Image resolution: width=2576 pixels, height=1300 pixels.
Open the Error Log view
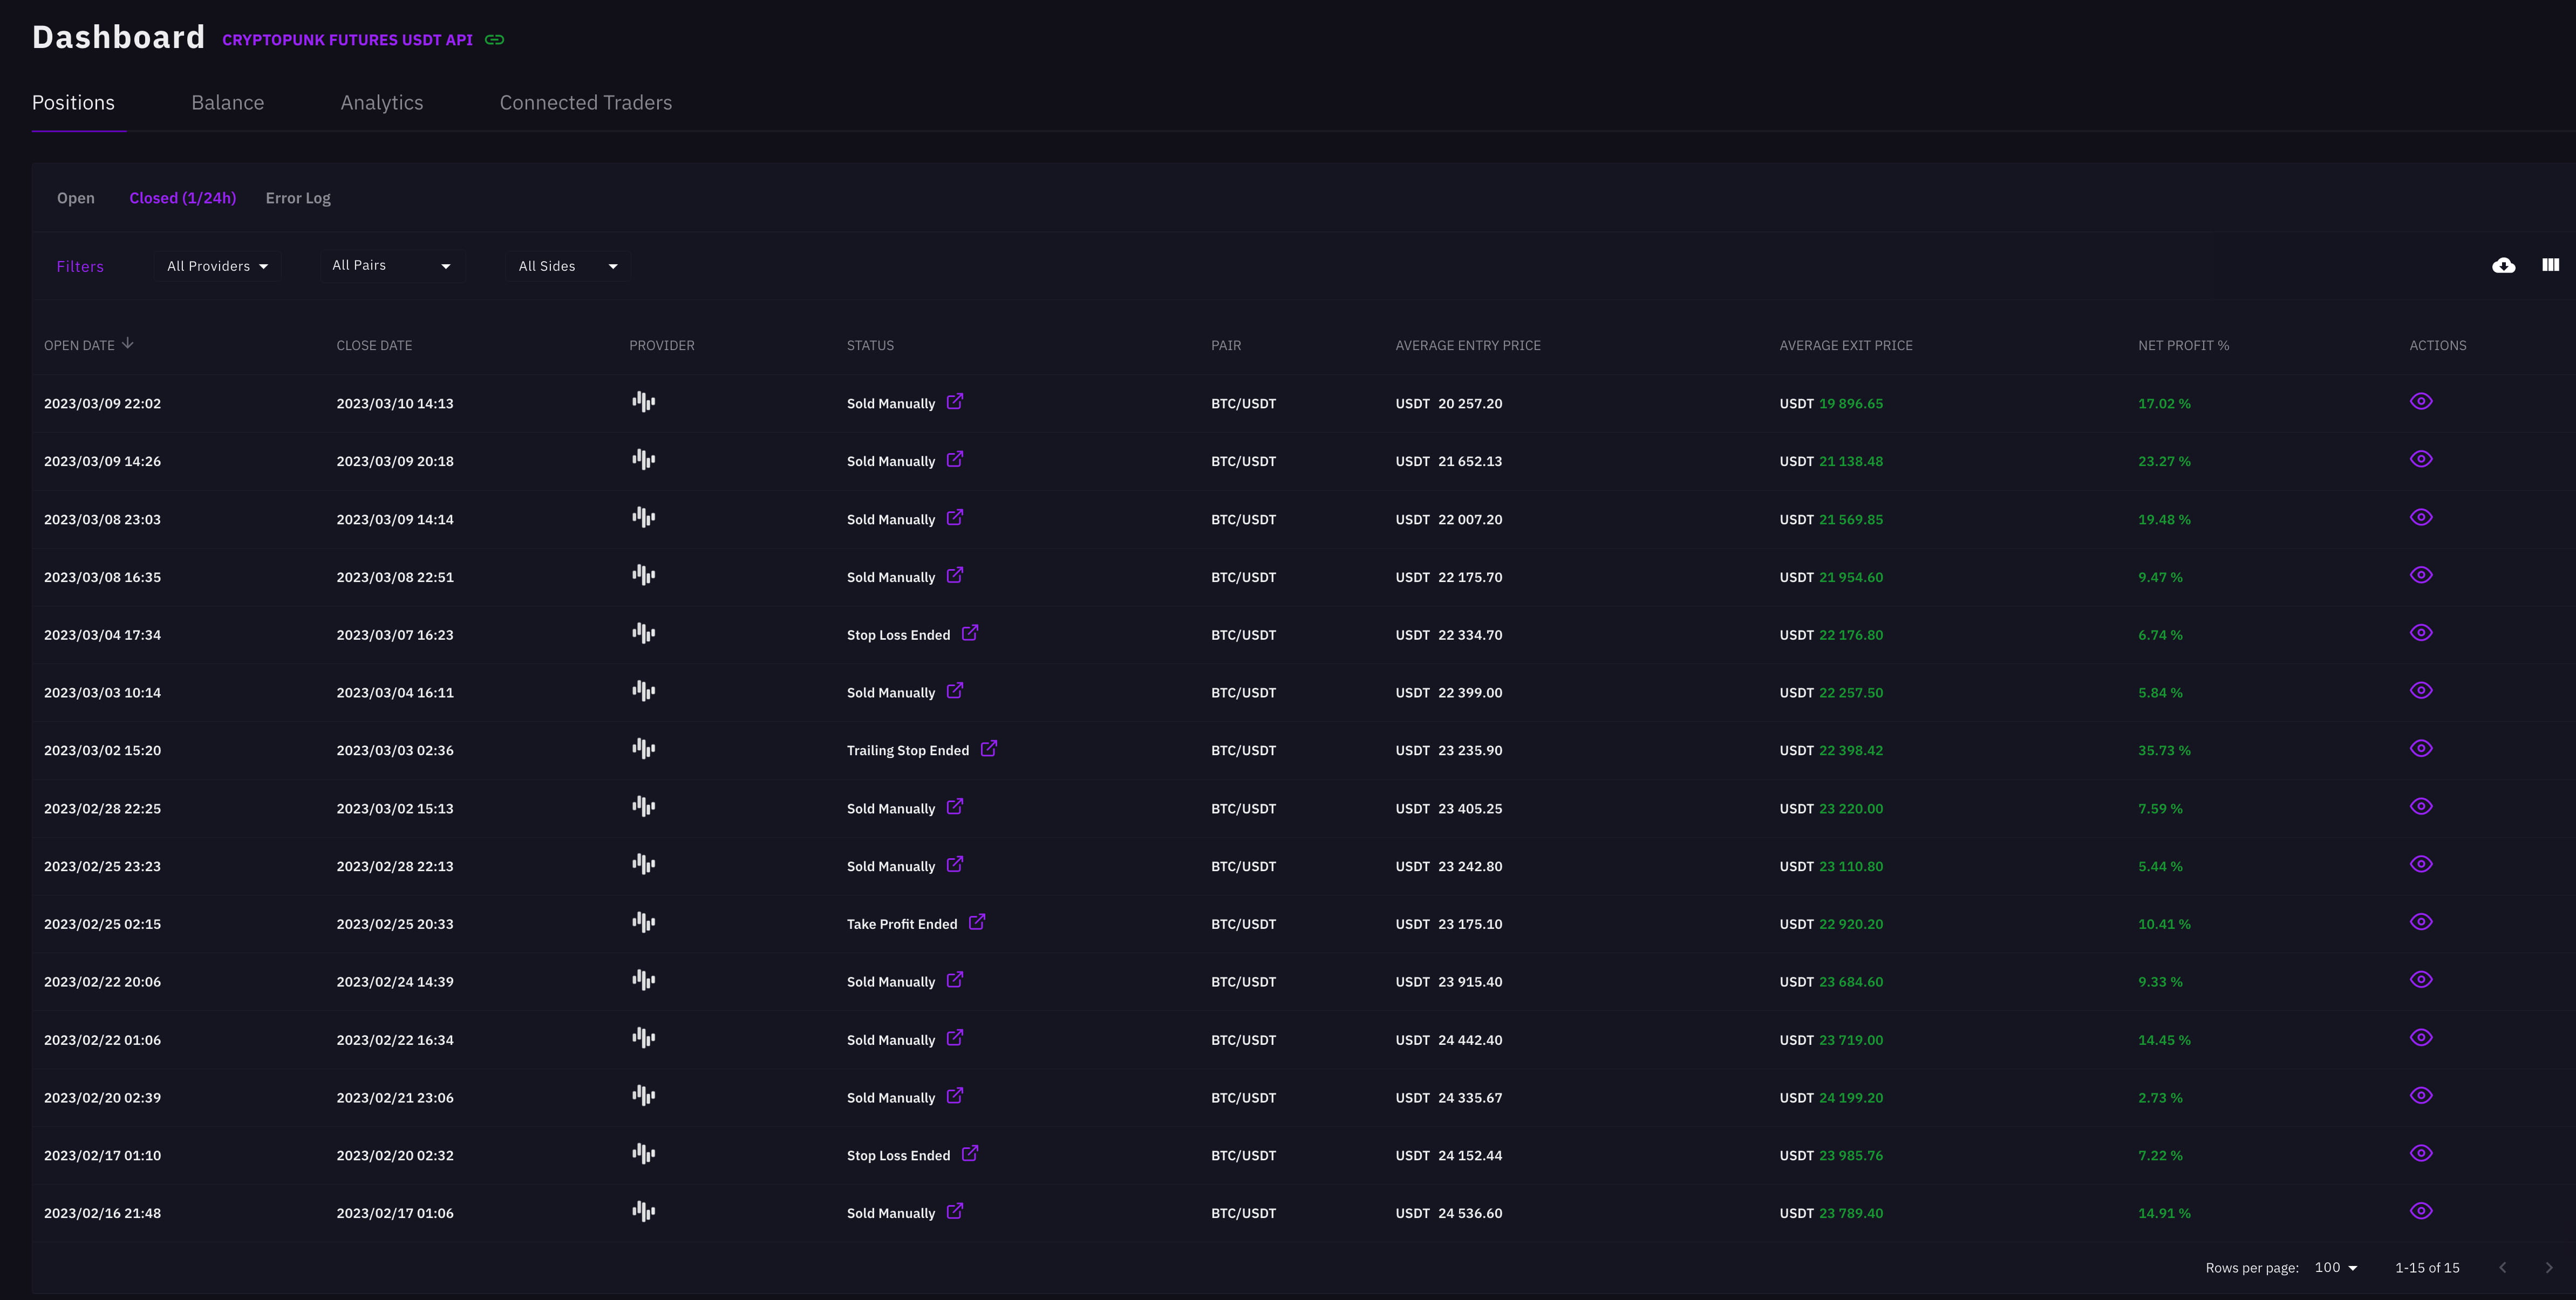point(297,198)
